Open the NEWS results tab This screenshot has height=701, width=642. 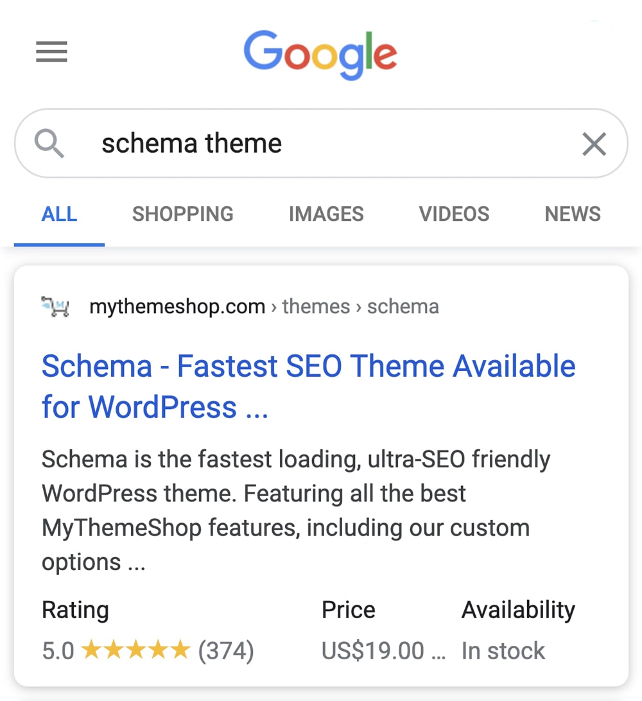572,214
